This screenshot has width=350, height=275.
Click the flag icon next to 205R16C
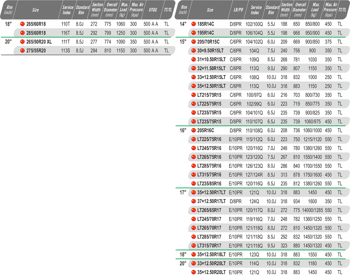coord(193,130)
